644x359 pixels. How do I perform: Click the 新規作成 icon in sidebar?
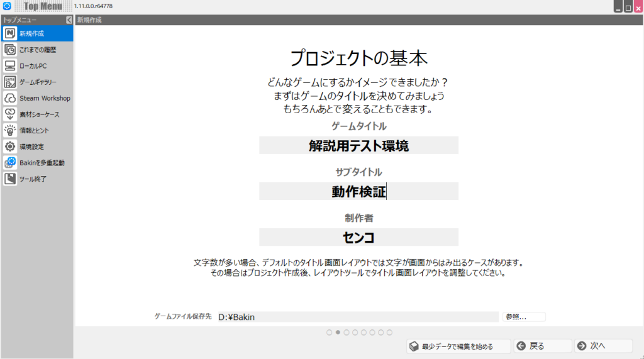10,33
